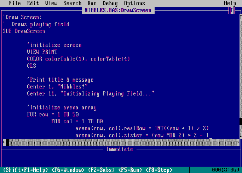This screenshot has height=173, width=242.
Task: Click inside the Immediate window pane
Action: click(120, 159)
